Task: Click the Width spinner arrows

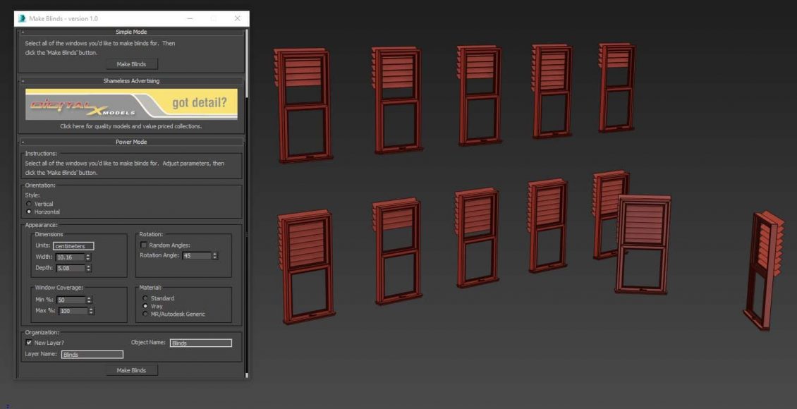Action: coord(88,257)
